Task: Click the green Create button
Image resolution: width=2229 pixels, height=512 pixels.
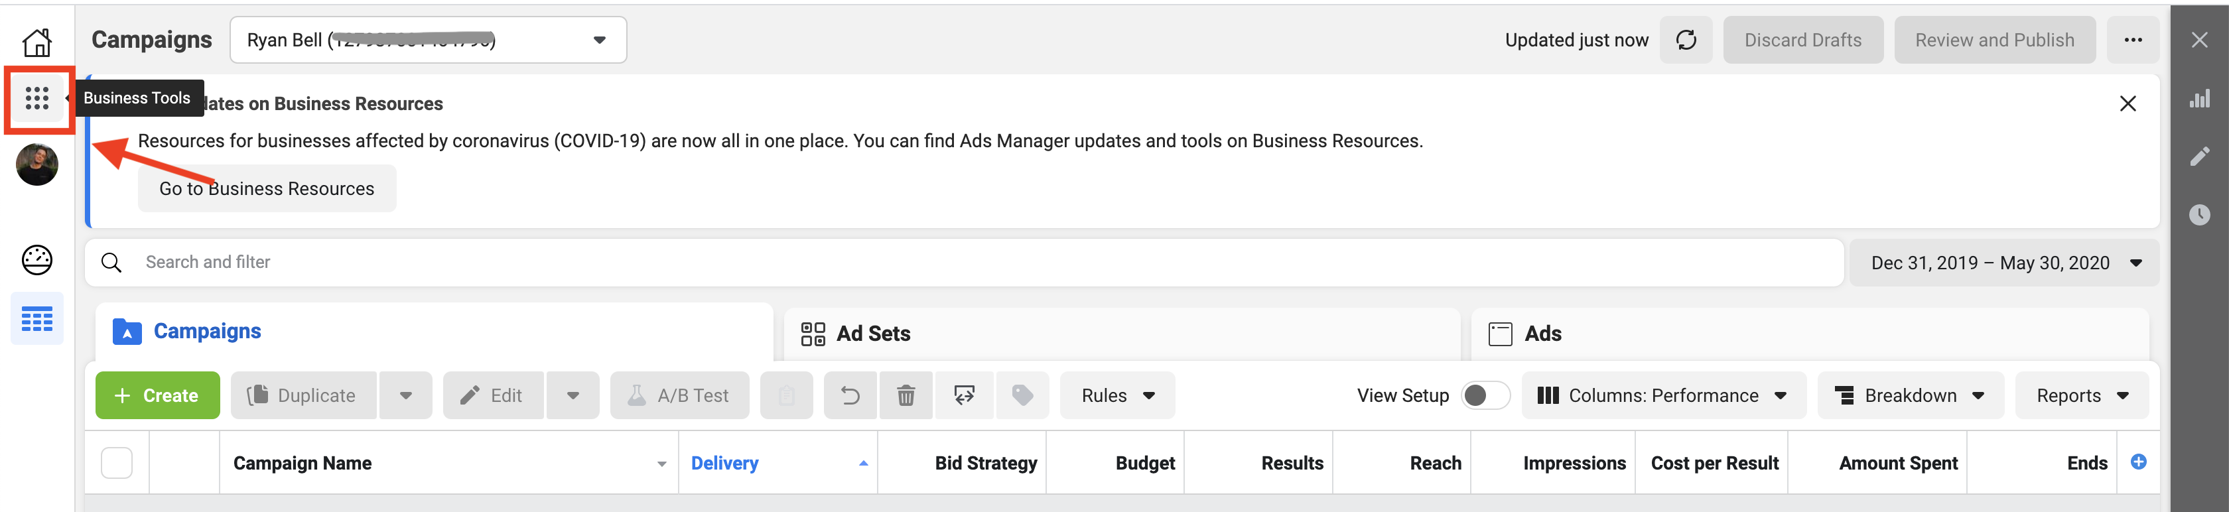Action: (157, 395)
